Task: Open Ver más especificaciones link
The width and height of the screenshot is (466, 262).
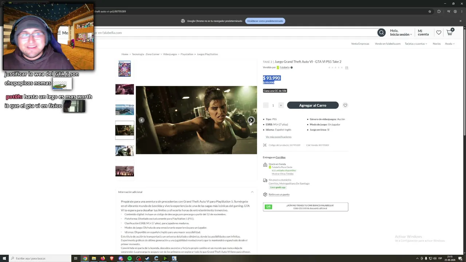Action: pos(279,137)
